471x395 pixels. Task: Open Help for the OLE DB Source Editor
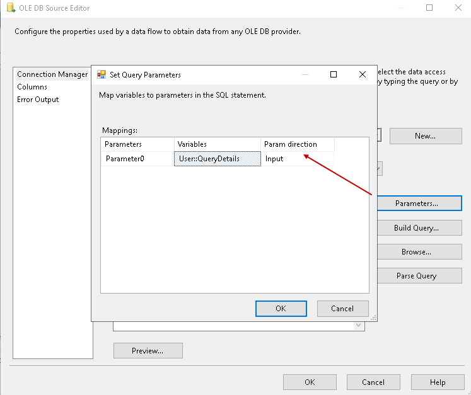(437, 382)
